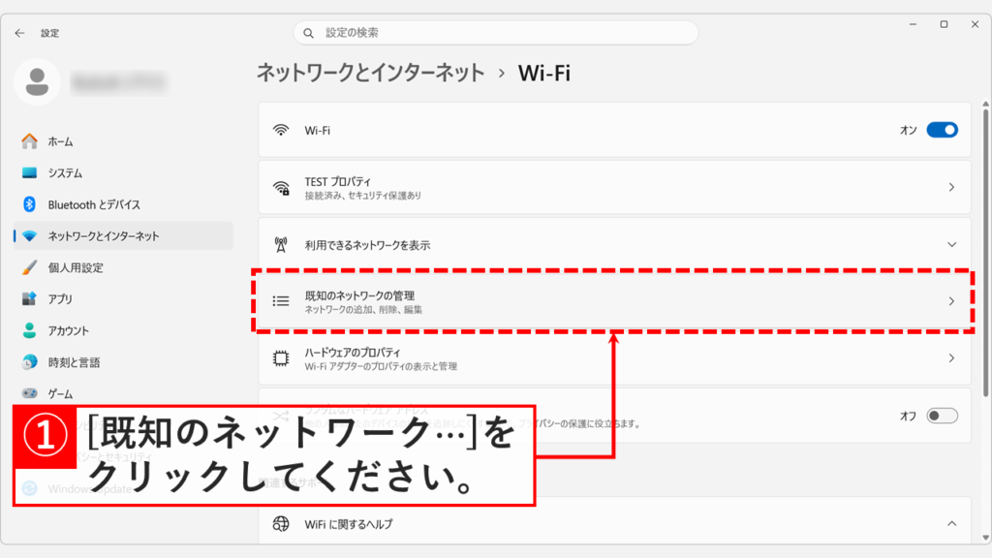Click the hardware chip icon

[x=281, y=358]
